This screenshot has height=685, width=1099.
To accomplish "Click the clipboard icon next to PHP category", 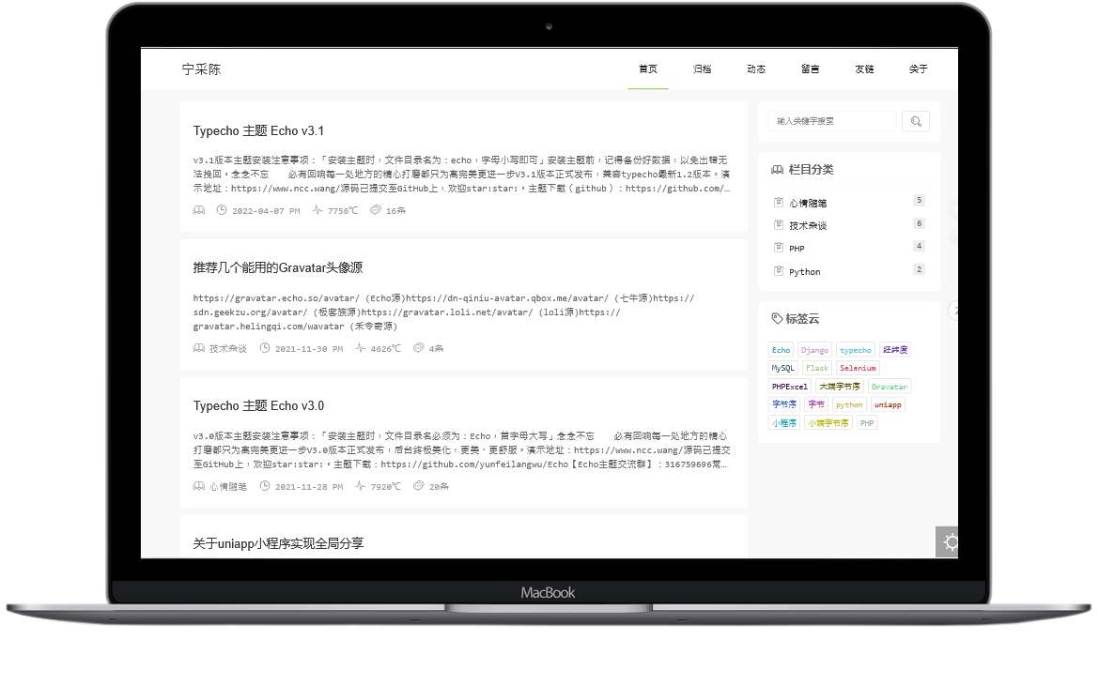I will [x=778, y=248].
